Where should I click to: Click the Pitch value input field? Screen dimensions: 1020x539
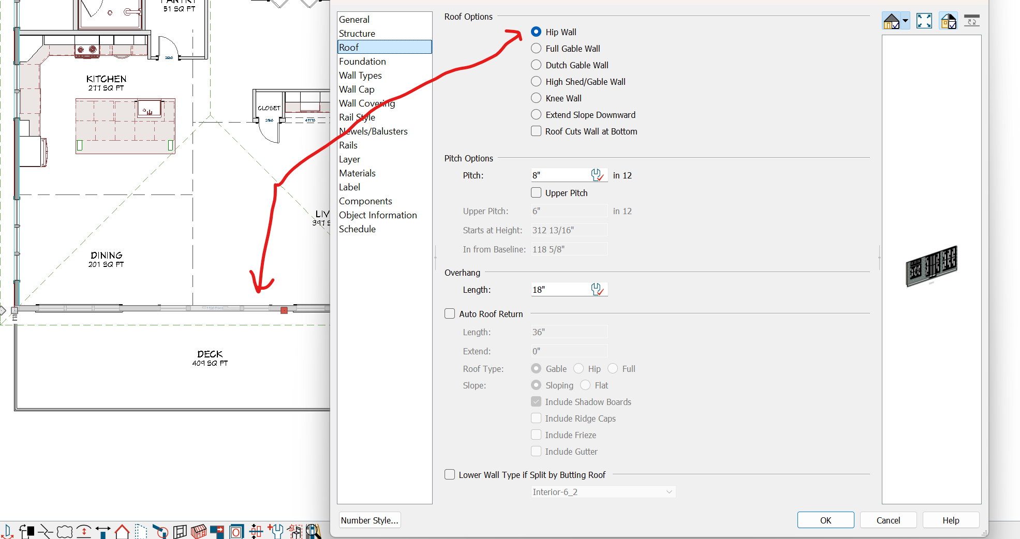560,175
